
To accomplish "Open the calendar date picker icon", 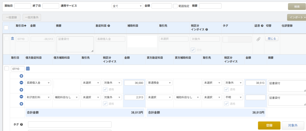I will pyautogui.click(x=28, y=69).
